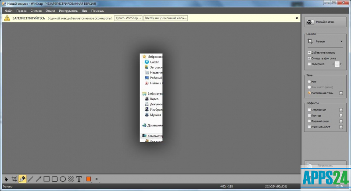Open the 'Снимок' menu
Viewport: 351px width, 191px height.
point(36,10)
